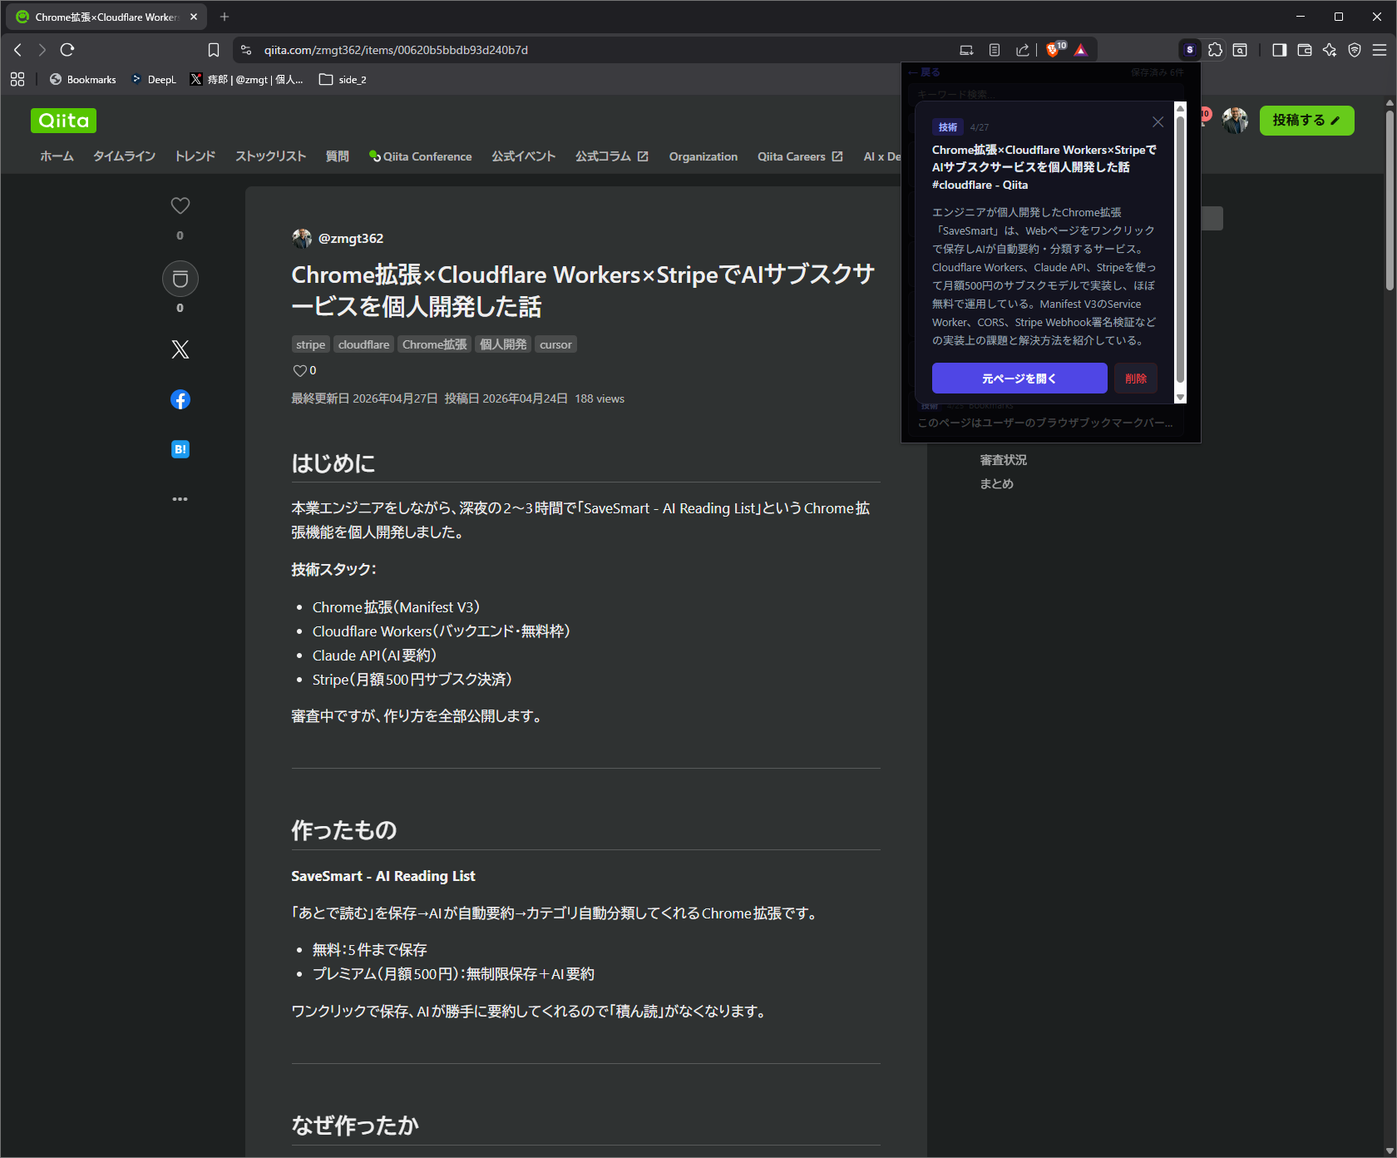Open Brave Shields lion icon
Screen dimensions: 1397x1158
click(1054, 50)
